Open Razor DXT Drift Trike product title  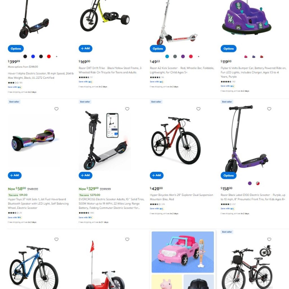pyautogui.click(x=110, y=70)
